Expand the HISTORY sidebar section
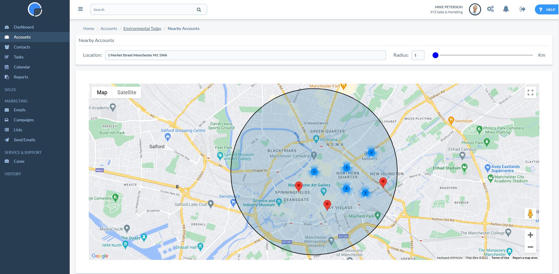 pyautogui.click(x=13, y=174)
